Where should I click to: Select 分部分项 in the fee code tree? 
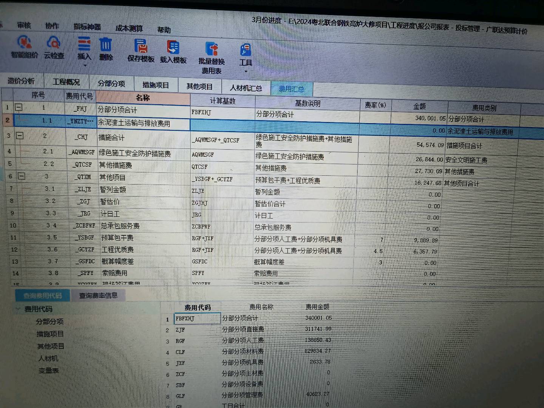pos(50,321)
